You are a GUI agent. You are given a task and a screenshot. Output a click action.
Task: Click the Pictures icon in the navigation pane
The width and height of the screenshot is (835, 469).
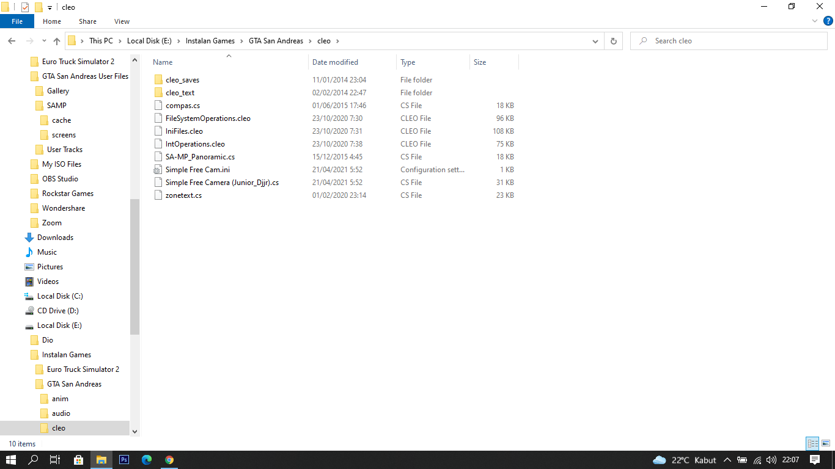click(29, 267)
